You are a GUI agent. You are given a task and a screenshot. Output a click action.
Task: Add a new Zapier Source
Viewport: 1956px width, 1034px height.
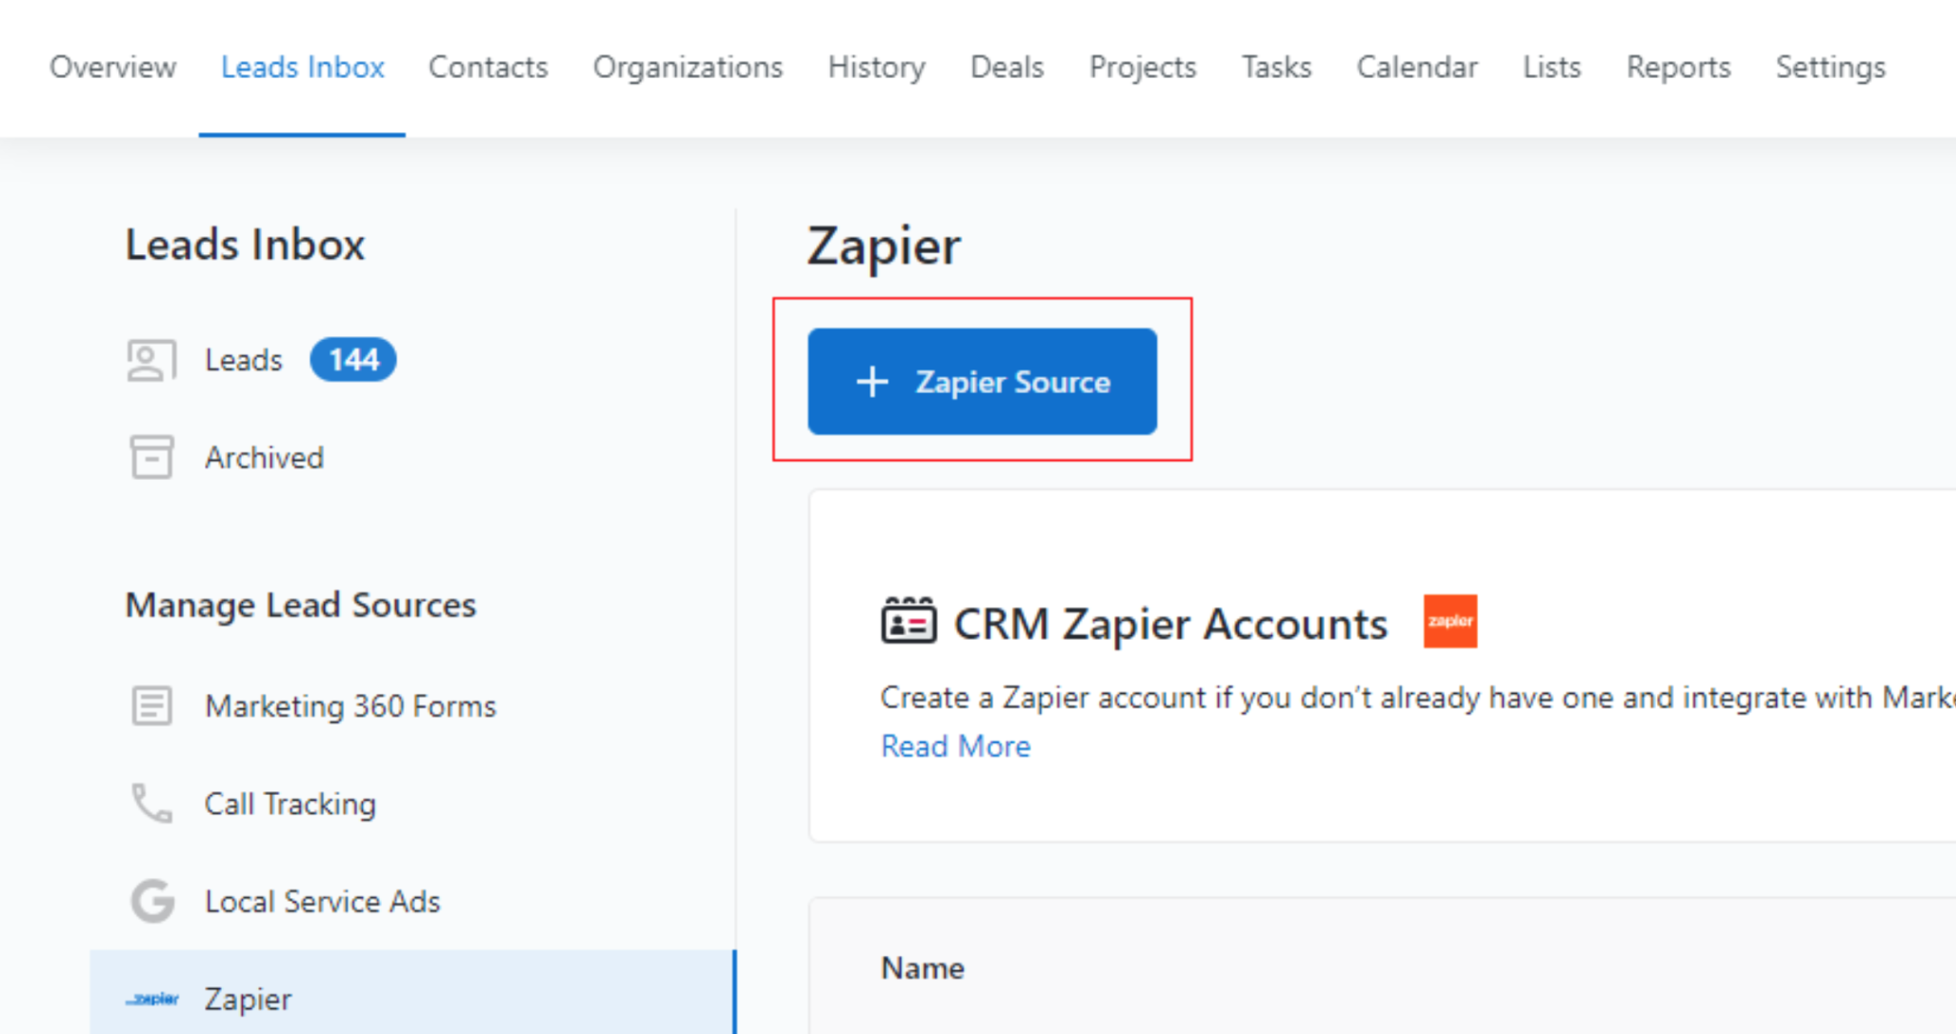[x=982, y=382]
